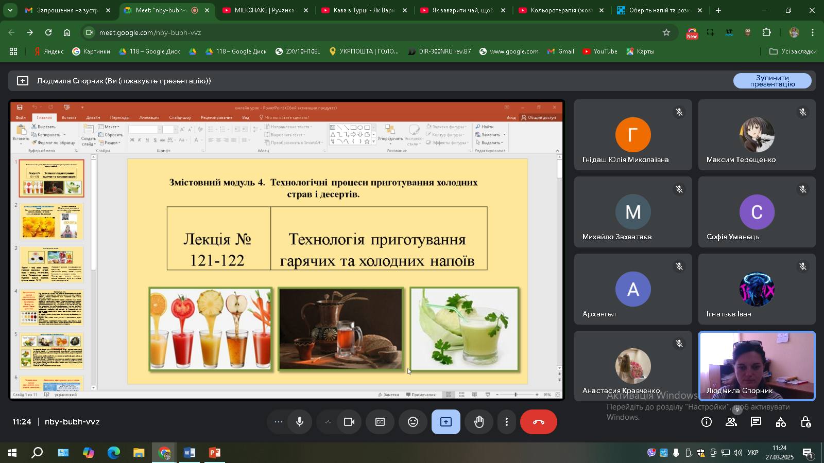The image size is (824, 463).
Task: Switch to Кава в Турці tab
Action: 363,10
